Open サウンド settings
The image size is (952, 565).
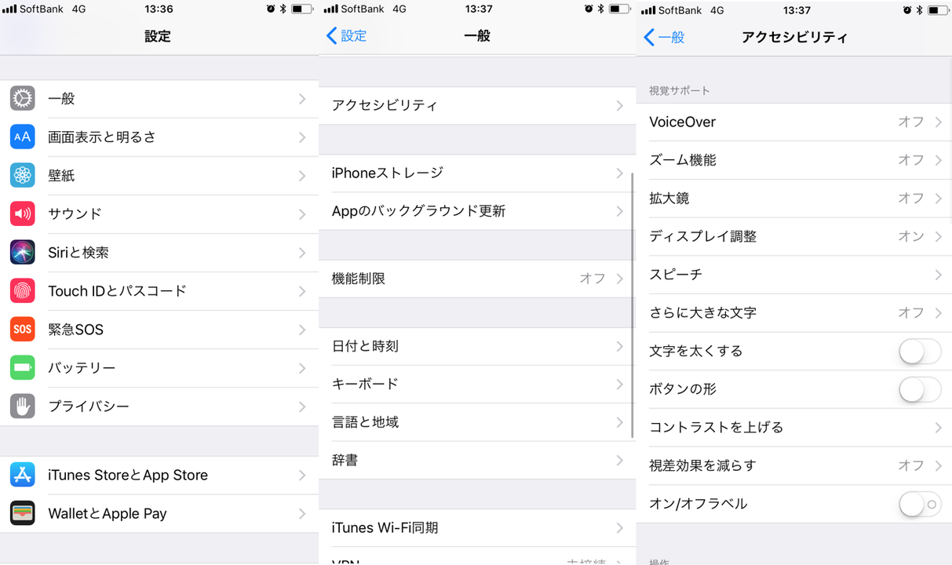coord(159,213)
